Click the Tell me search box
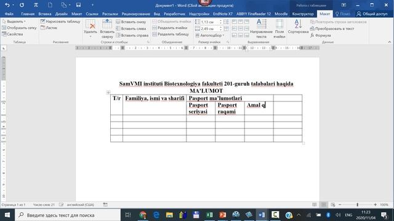Viewport: 394px width, 221px height. pyautogui.click(x=342, y=14)
